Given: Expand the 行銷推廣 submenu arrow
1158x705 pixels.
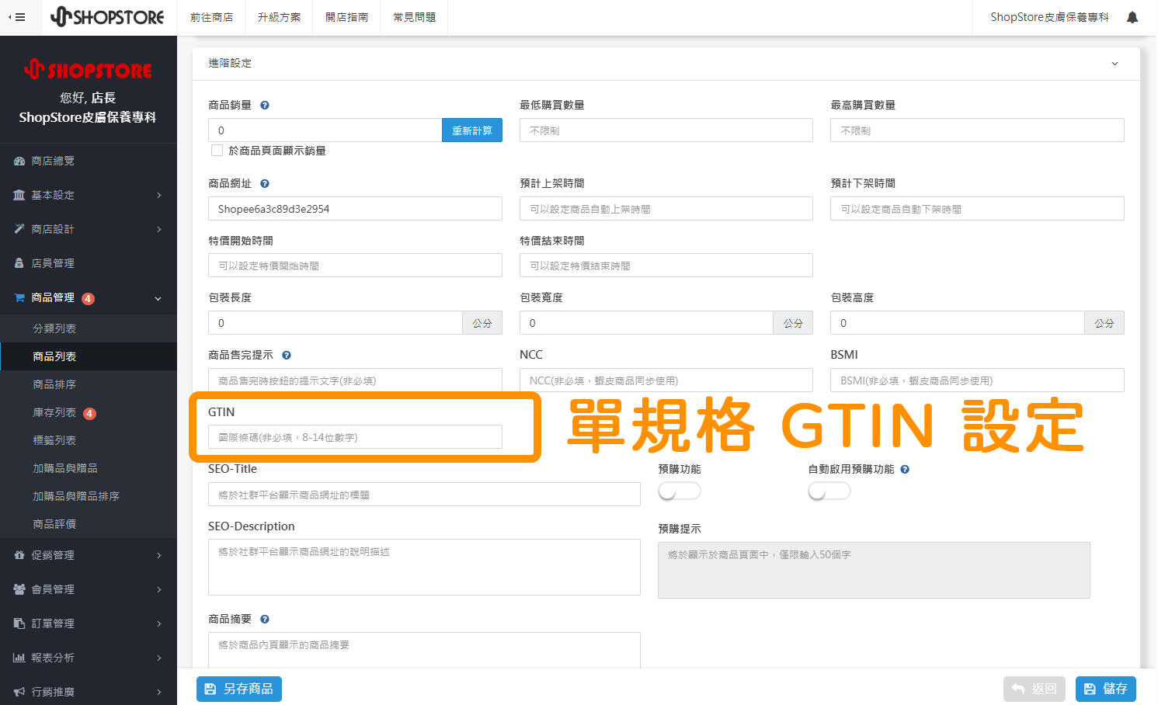Looking at the screenshot, I should (159, 693).
